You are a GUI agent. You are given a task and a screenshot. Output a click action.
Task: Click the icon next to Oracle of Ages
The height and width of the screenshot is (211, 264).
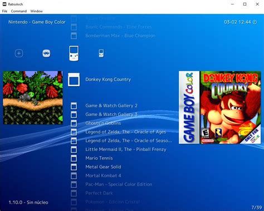pyautogui.click(x=74, y=132)
